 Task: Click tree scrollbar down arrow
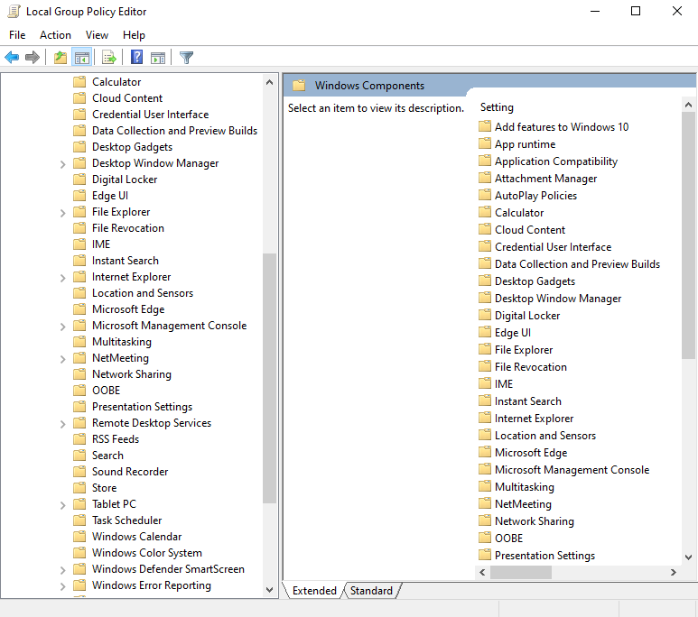click(269, 590)
